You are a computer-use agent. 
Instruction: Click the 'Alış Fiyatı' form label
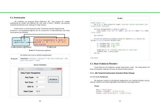pos(29,77)
